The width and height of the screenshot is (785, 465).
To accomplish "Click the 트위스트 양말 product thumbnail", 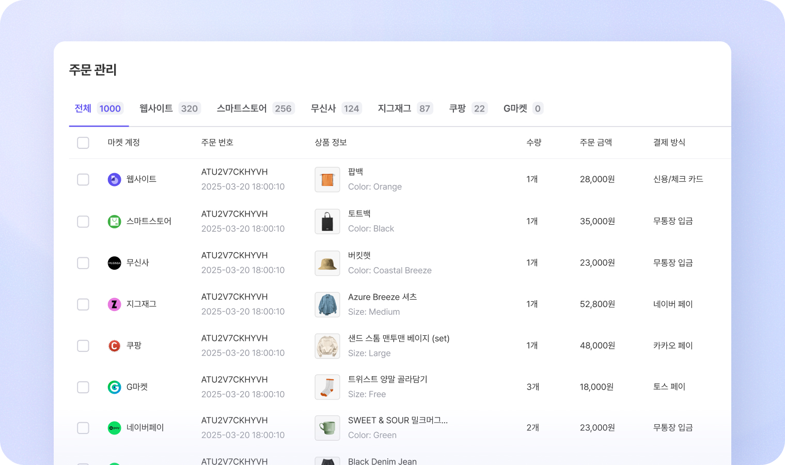I will coord(327,386).
